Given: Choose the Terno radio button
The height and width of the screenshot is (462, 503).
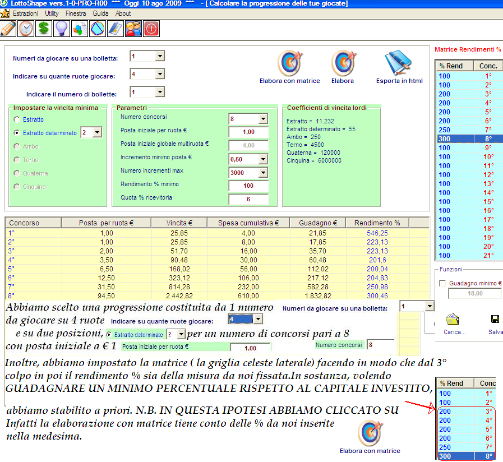Looking at the screenshot, I should pyautogui.click(x=17, y=160).
